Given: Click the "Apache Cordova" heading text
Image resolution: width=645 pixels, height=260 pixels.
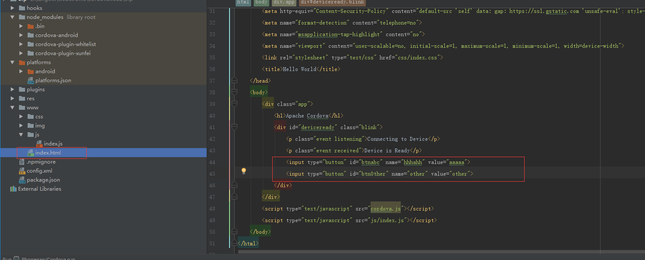Looking at the screenshot, I should tap(307, 115).
